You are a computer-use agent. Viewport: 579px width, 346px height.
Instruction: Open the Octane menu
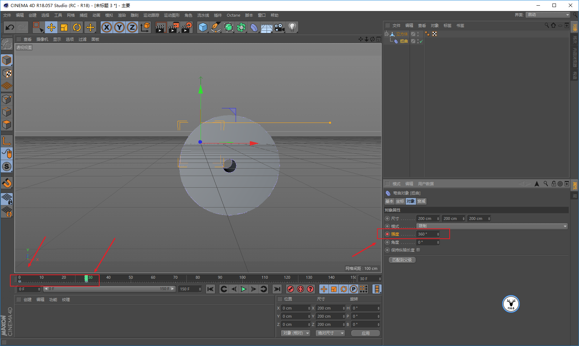(x=234, y=15)
